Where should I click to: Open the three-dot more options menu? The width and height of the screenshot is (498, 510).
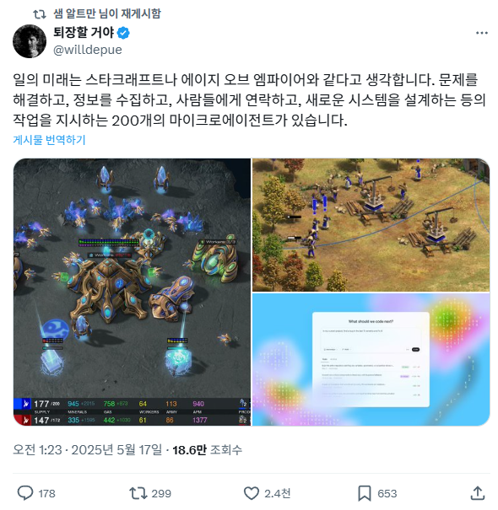481,33
